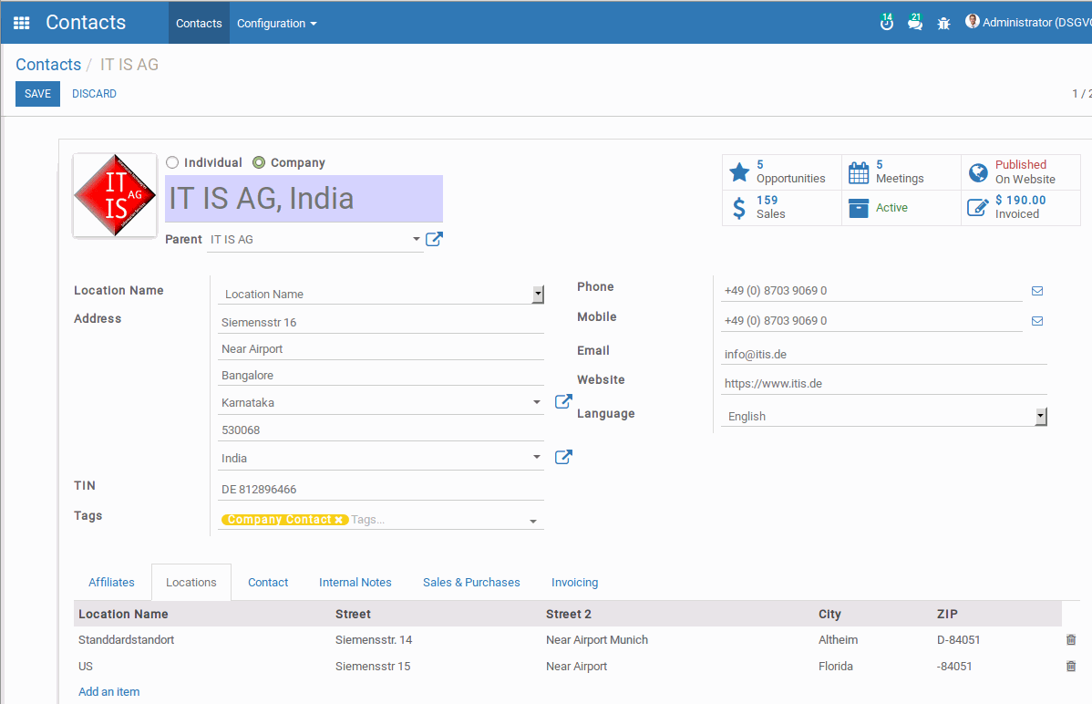Sort by Location Name column header
Image resolution: width=1092 pixels, height=704 pixels.
123,614
